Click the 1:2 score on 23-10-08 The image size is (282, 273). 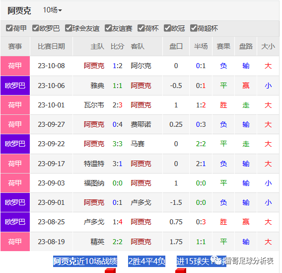pyautogui.click(x=118, y=66)
